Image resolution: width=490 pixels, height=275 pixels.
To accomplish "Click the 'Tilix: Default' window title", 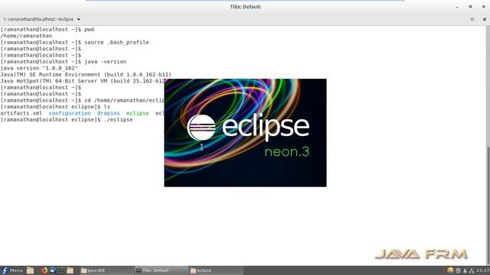I will (x=245, y=7).
